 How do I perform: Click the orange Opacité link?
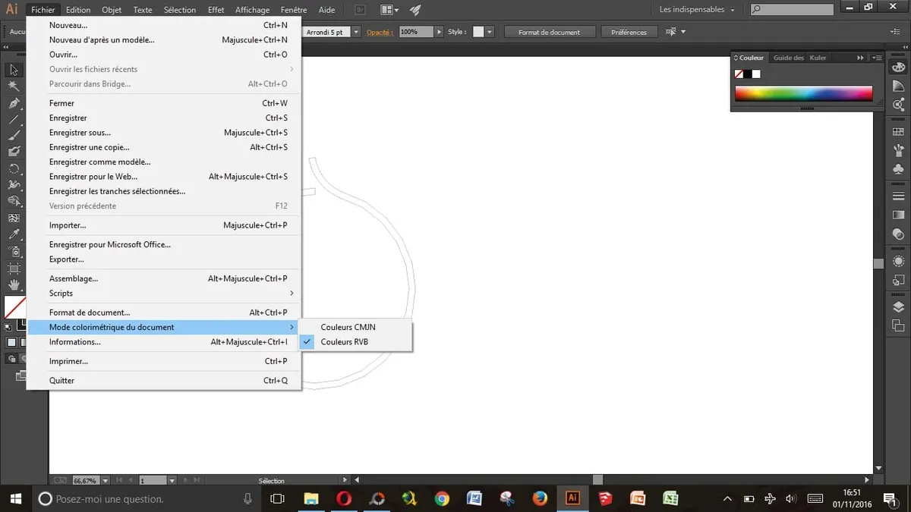pyautogui.click(x=380, y=32)
